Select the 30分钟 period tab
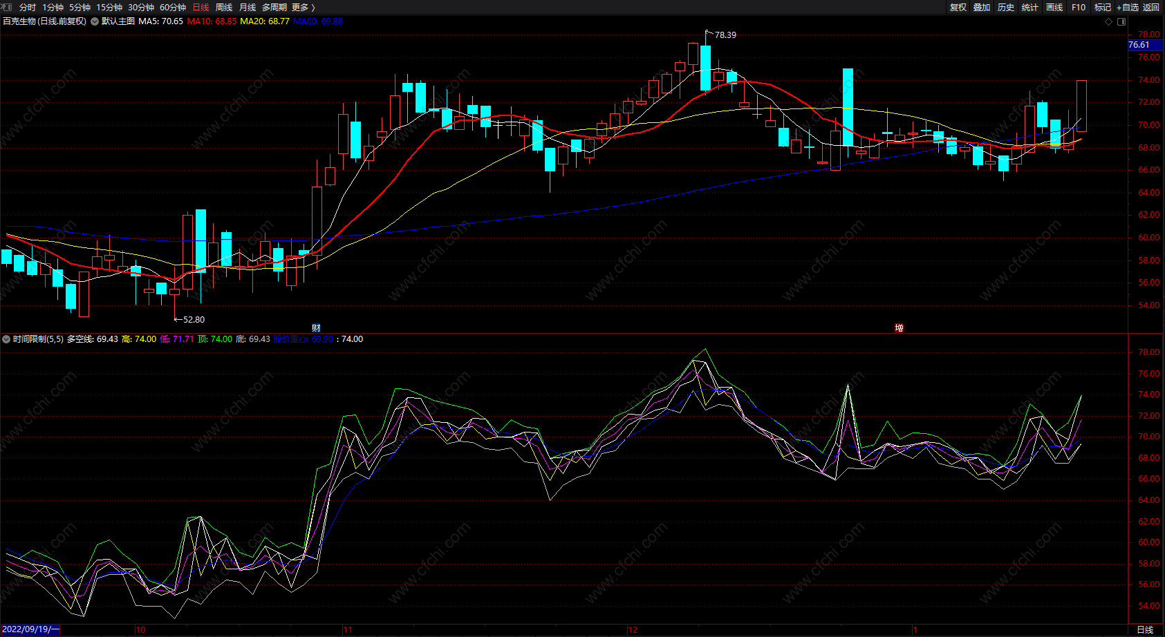 click(141, 7)
